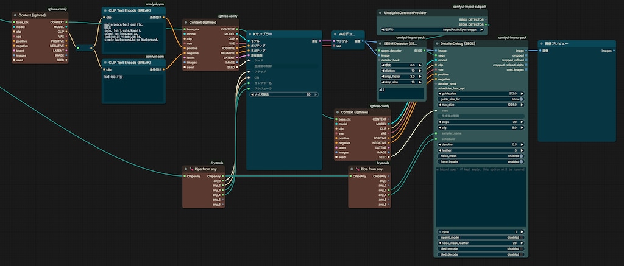Click the Kサンプラー node title
Viewport: 624px width, 266px height.
263,35
